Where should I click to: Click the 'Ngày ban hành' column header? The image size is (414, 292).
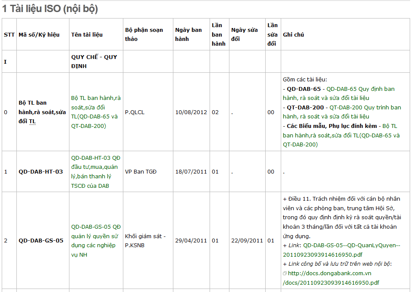click(x=188, y=34)
